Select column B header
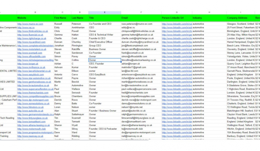The height and width of the screenshot is (151, 260). [35, 12]
